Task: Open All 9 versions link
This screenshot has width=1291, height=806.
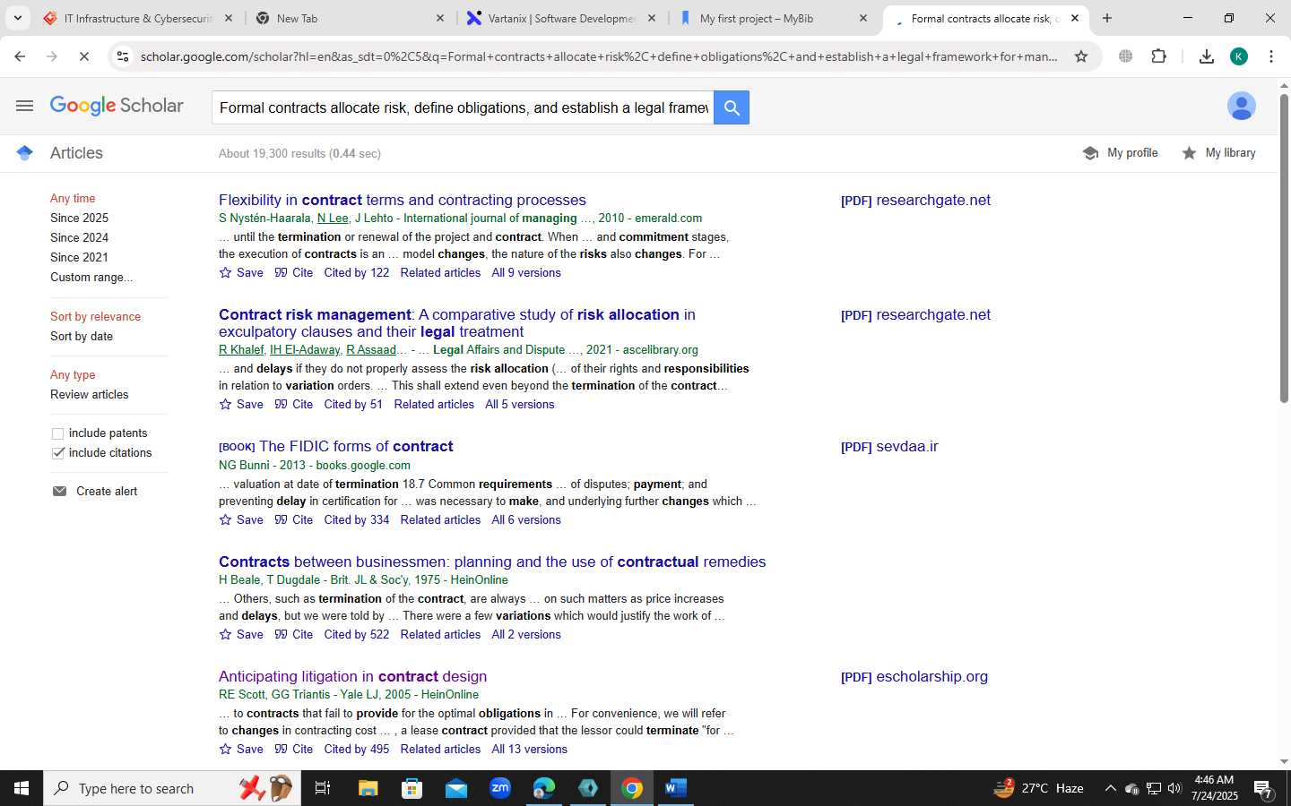Action: pos(526,272)
